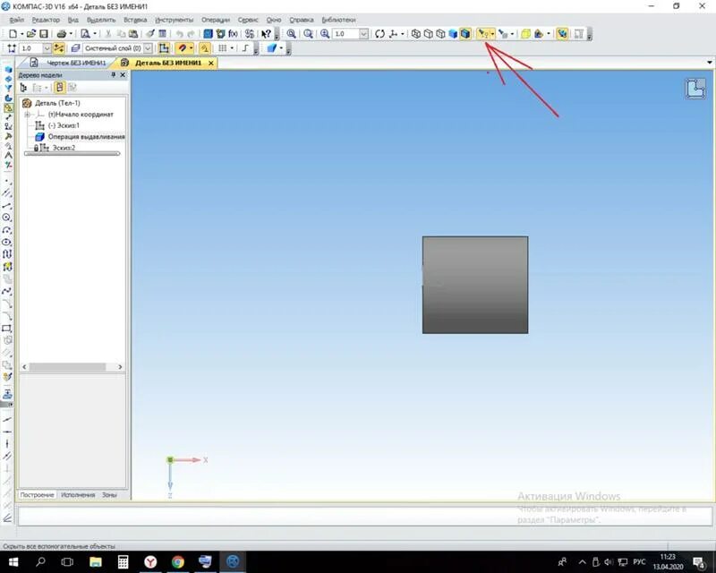Image resolution: width=716 pixels, height=573 pixels.
Task: Pin the Дерево модели panel
Action: [x=114, y=75]
